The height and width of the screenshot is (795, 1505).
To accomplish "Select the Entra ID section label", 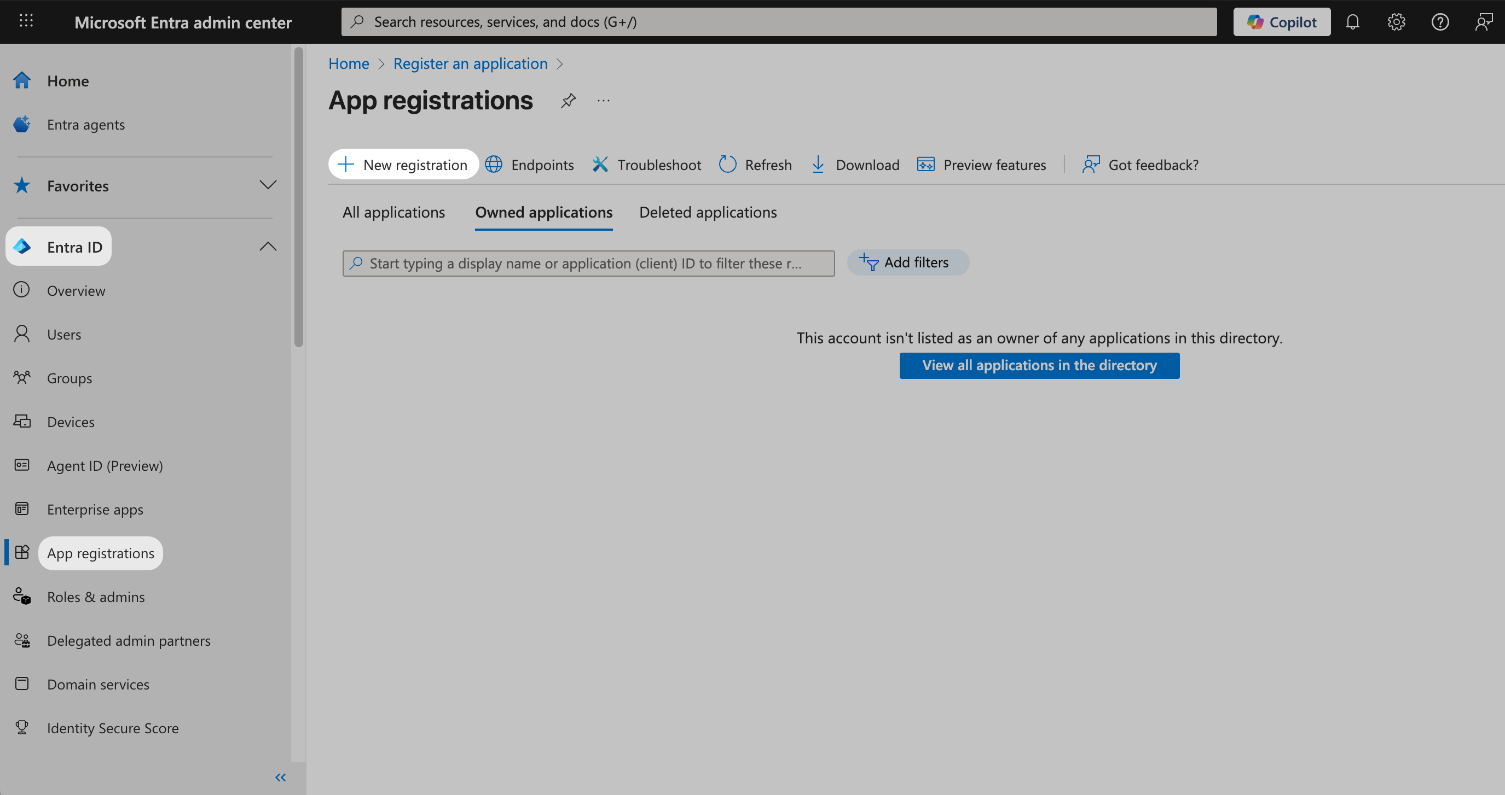I will [75, 247].
